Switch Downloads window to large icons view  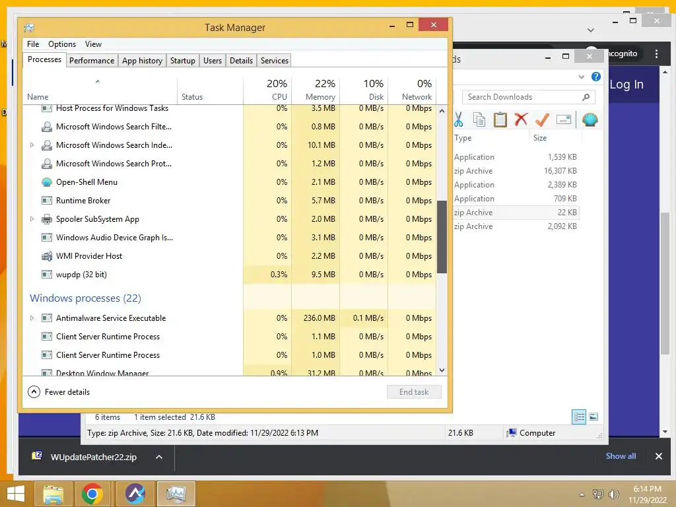593,417
